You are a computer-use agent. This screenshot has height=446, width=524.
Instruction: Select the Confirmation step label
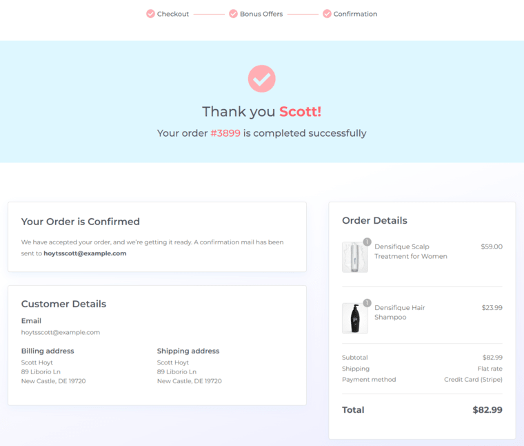coord(355,14)
